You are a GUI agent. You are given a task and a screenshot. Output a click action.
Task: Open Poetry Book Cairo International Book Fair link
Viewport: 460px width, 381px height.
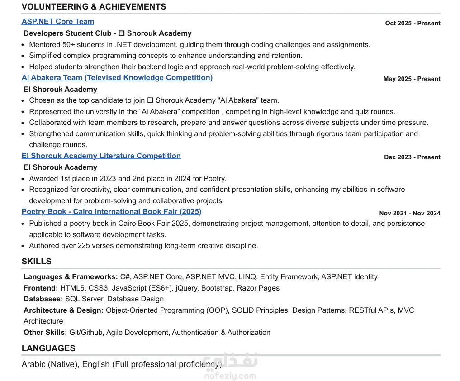coord(111,212)
